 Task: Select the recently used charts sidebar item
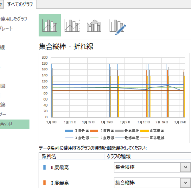coord(14,19)
